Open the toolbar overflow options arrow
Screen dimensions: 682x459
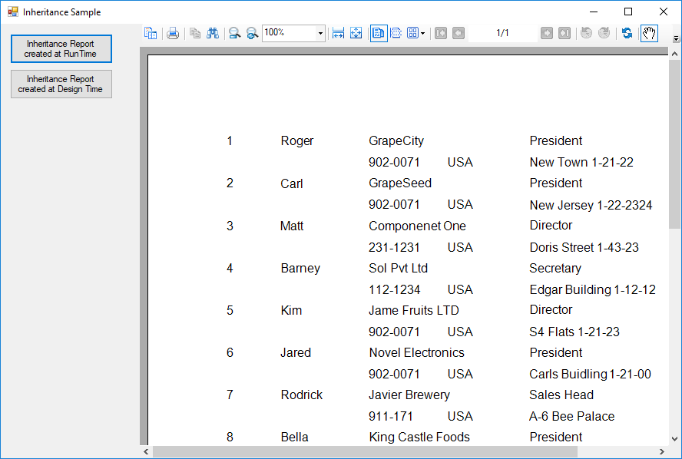tap(676, 38)
